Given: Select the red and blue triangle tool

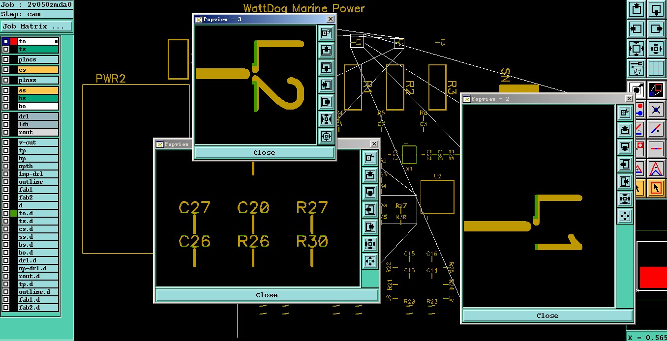Looking at the screenshot, I should point(656,169).
